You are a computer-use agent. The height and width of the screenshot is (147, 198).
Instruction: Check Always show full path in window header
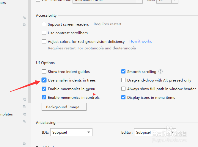pos(123,89)
